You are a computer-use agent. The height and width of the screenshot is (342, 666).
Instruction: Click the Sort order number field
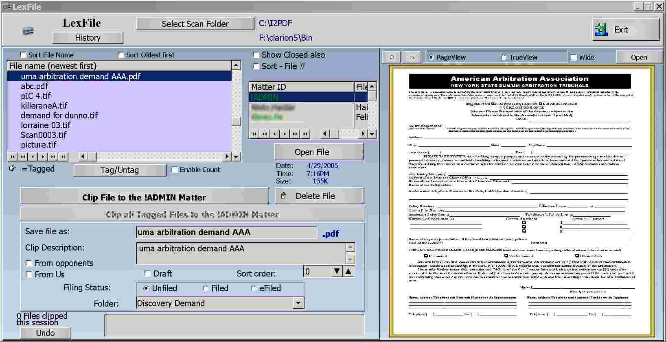(x=317, y=271)
